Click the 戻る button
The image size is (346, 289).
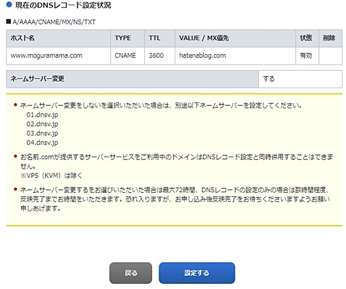click(x=131, y=273)
